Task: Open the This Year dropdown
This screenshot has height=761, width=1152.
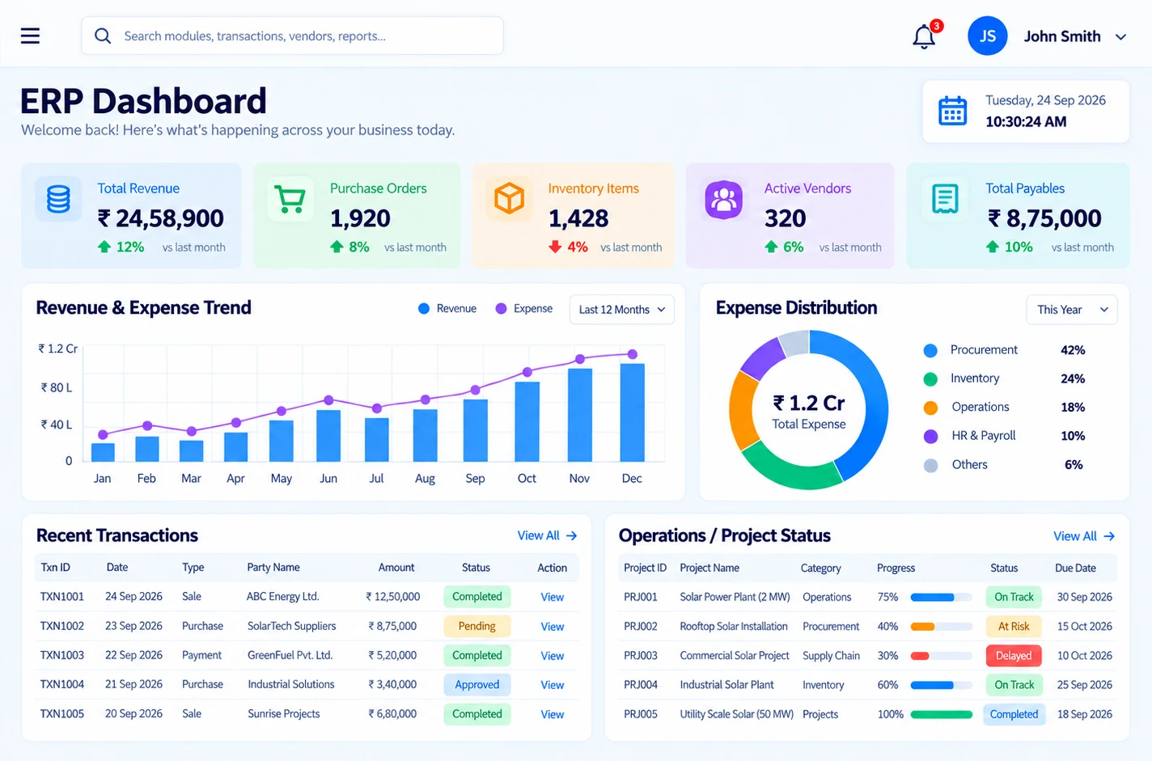Action: point(1072,310)
